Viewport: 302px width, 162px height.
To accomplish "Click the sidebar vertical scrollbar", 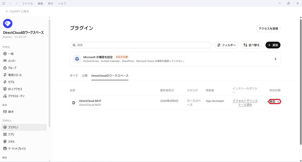I will (x=50, y=73).
